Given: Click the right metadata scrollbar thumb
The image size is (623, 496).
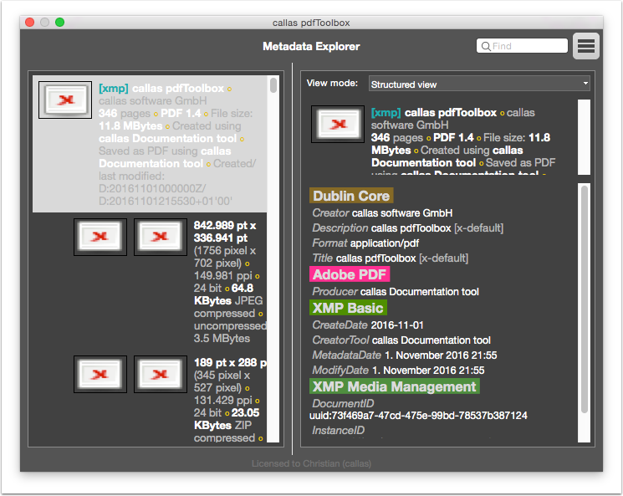Looking at the screenshot, I should click(584, 299).
